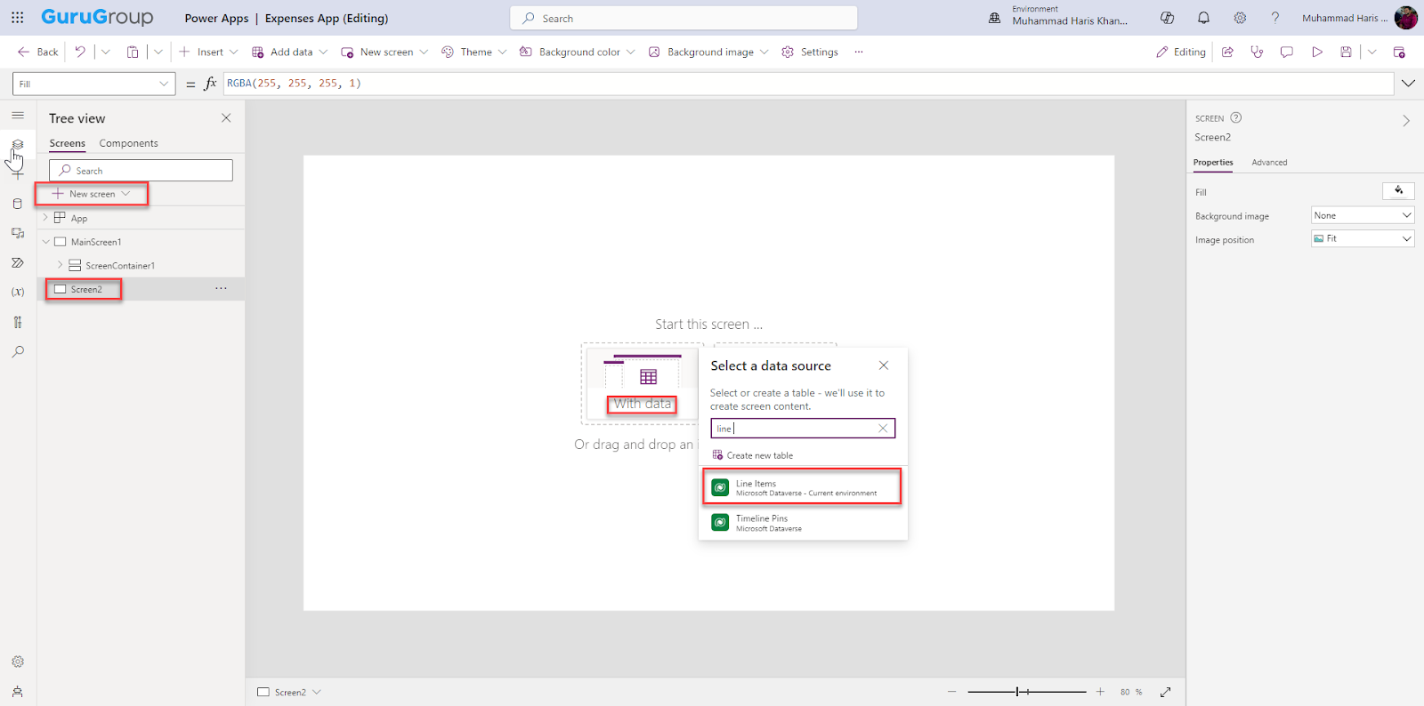Switch to the Advanced tab

point(1269,163)
